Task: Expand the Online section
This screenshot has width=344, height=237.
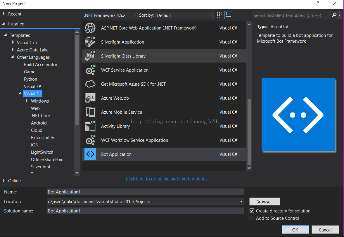Action: (x=4, y=181)
